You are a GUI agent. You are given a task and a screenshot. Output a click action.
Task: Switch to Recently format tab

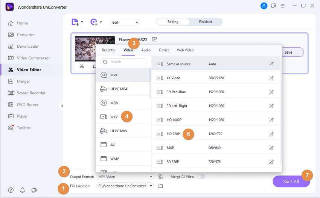pyautogui.click(x=108, y=50)
